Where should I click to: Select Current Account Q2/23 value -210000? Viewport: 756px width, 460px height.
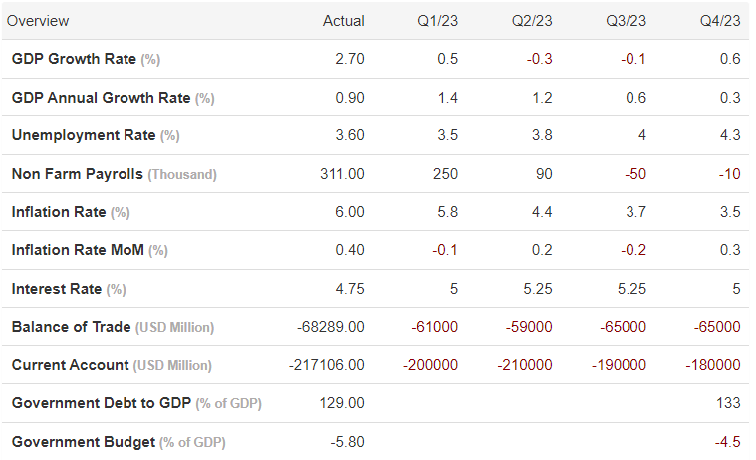525,365
